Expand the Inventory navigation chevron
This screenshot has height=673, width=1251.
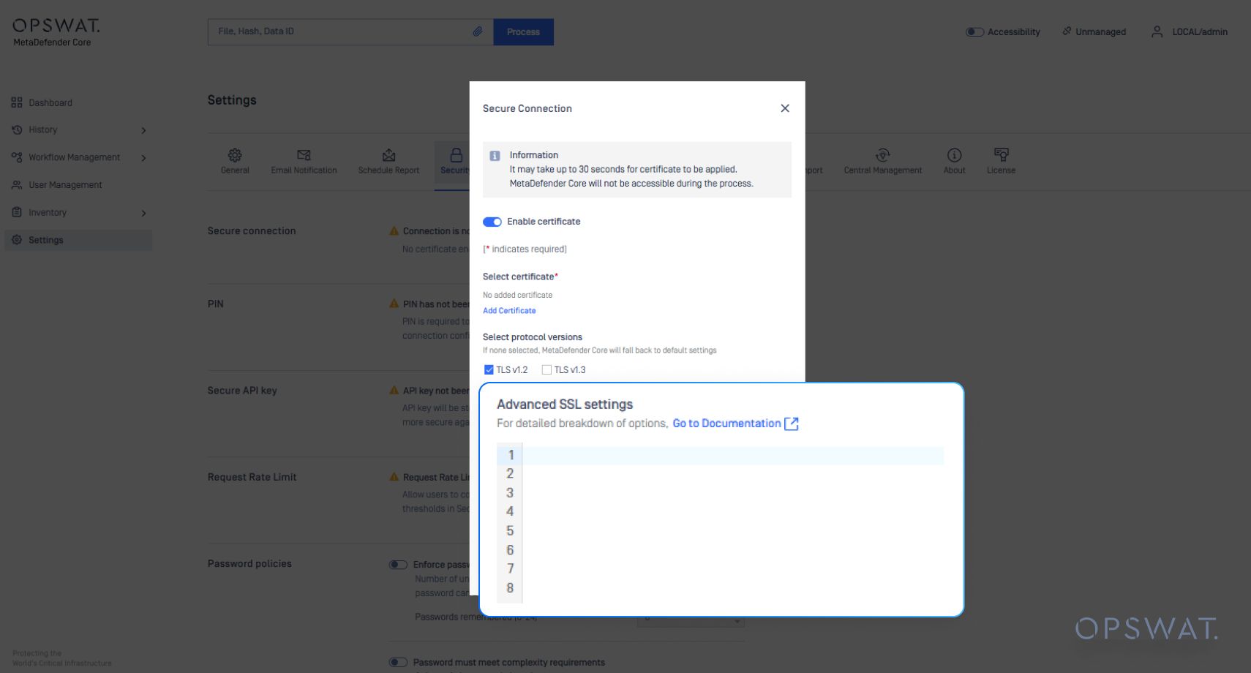(143, 212)
